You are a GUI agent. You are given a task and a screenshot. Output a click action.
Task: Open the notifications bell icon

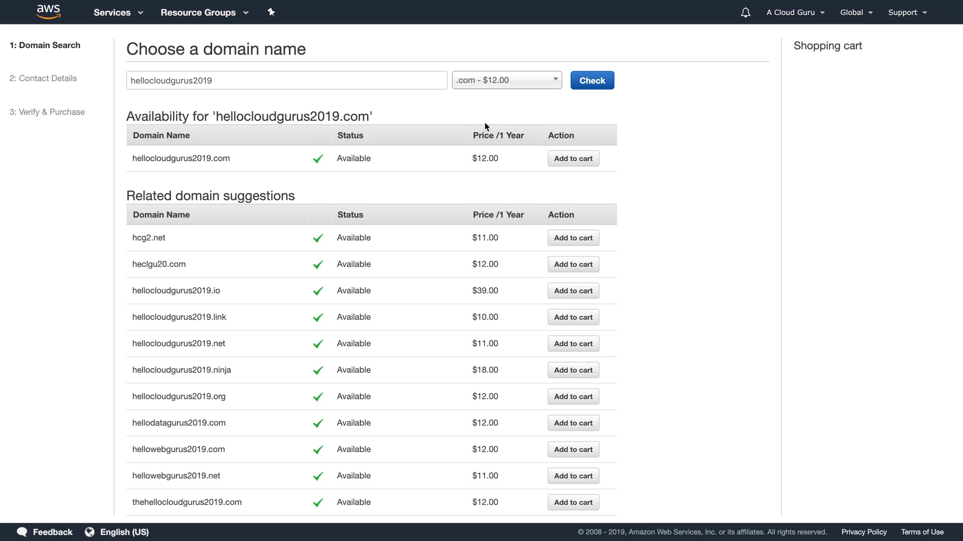[745, 13]
